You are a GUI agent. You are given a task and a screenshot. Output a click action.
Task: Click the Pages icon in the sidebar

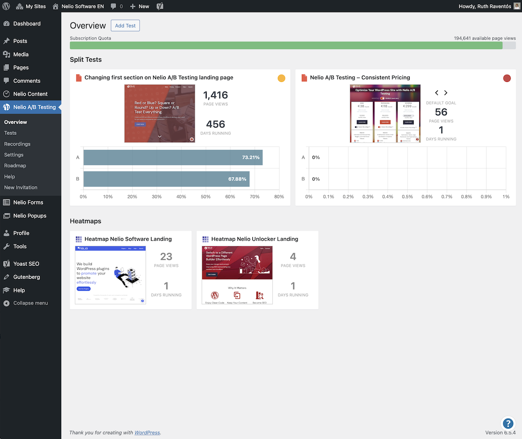[7, 67]
